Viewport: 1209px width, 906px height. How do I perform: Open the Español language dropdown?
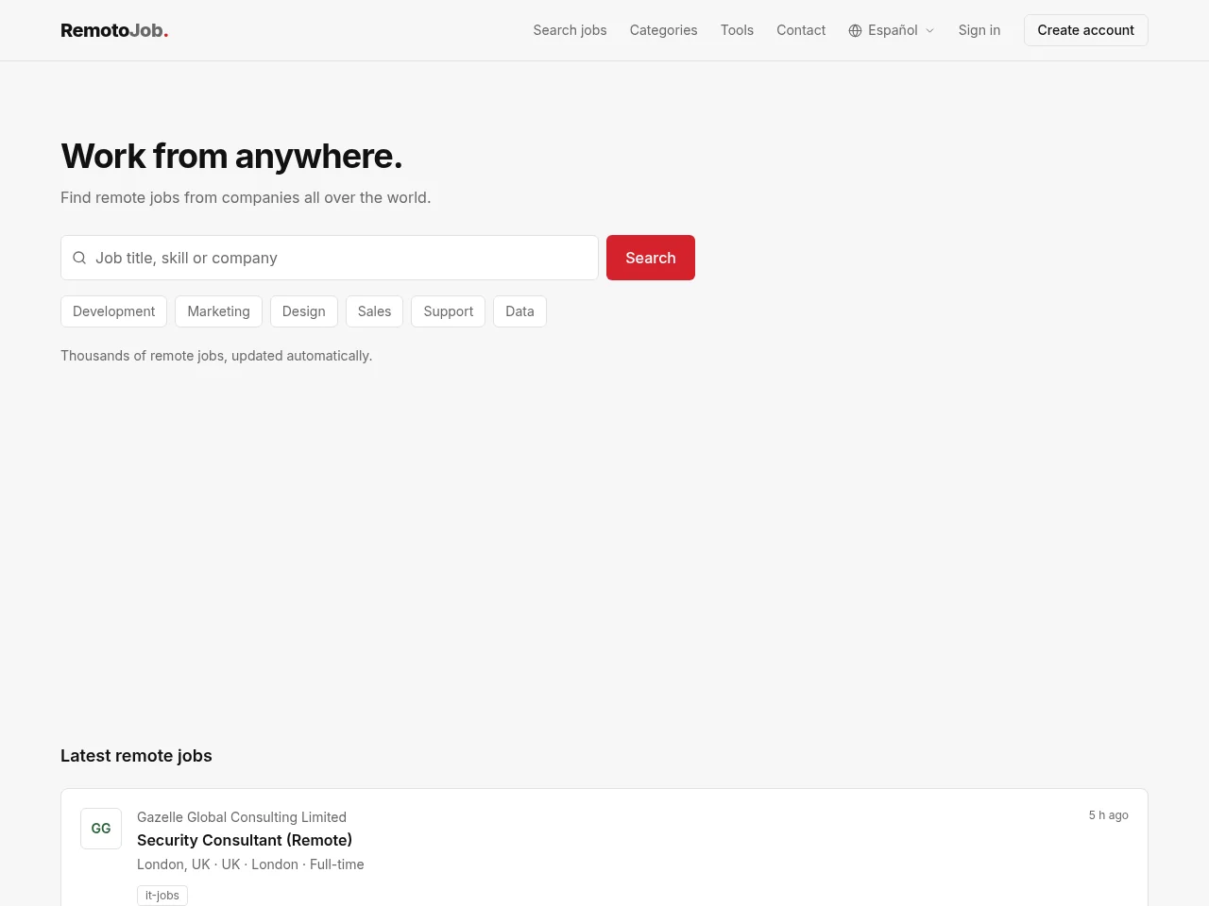point(892,30)
